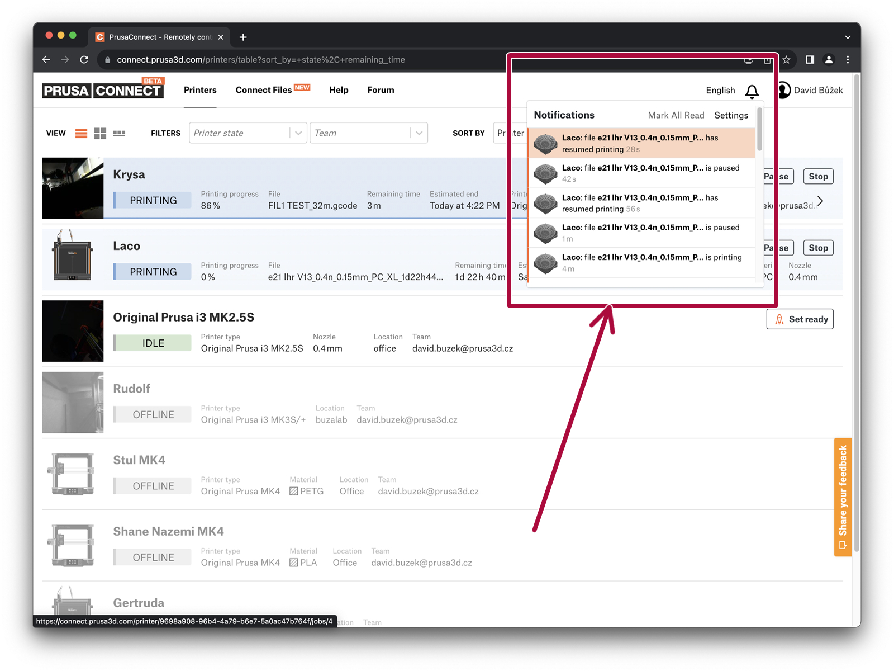894x671 pixels.
Task: Bookmark this page with star
Action: (x=787, y=60)
